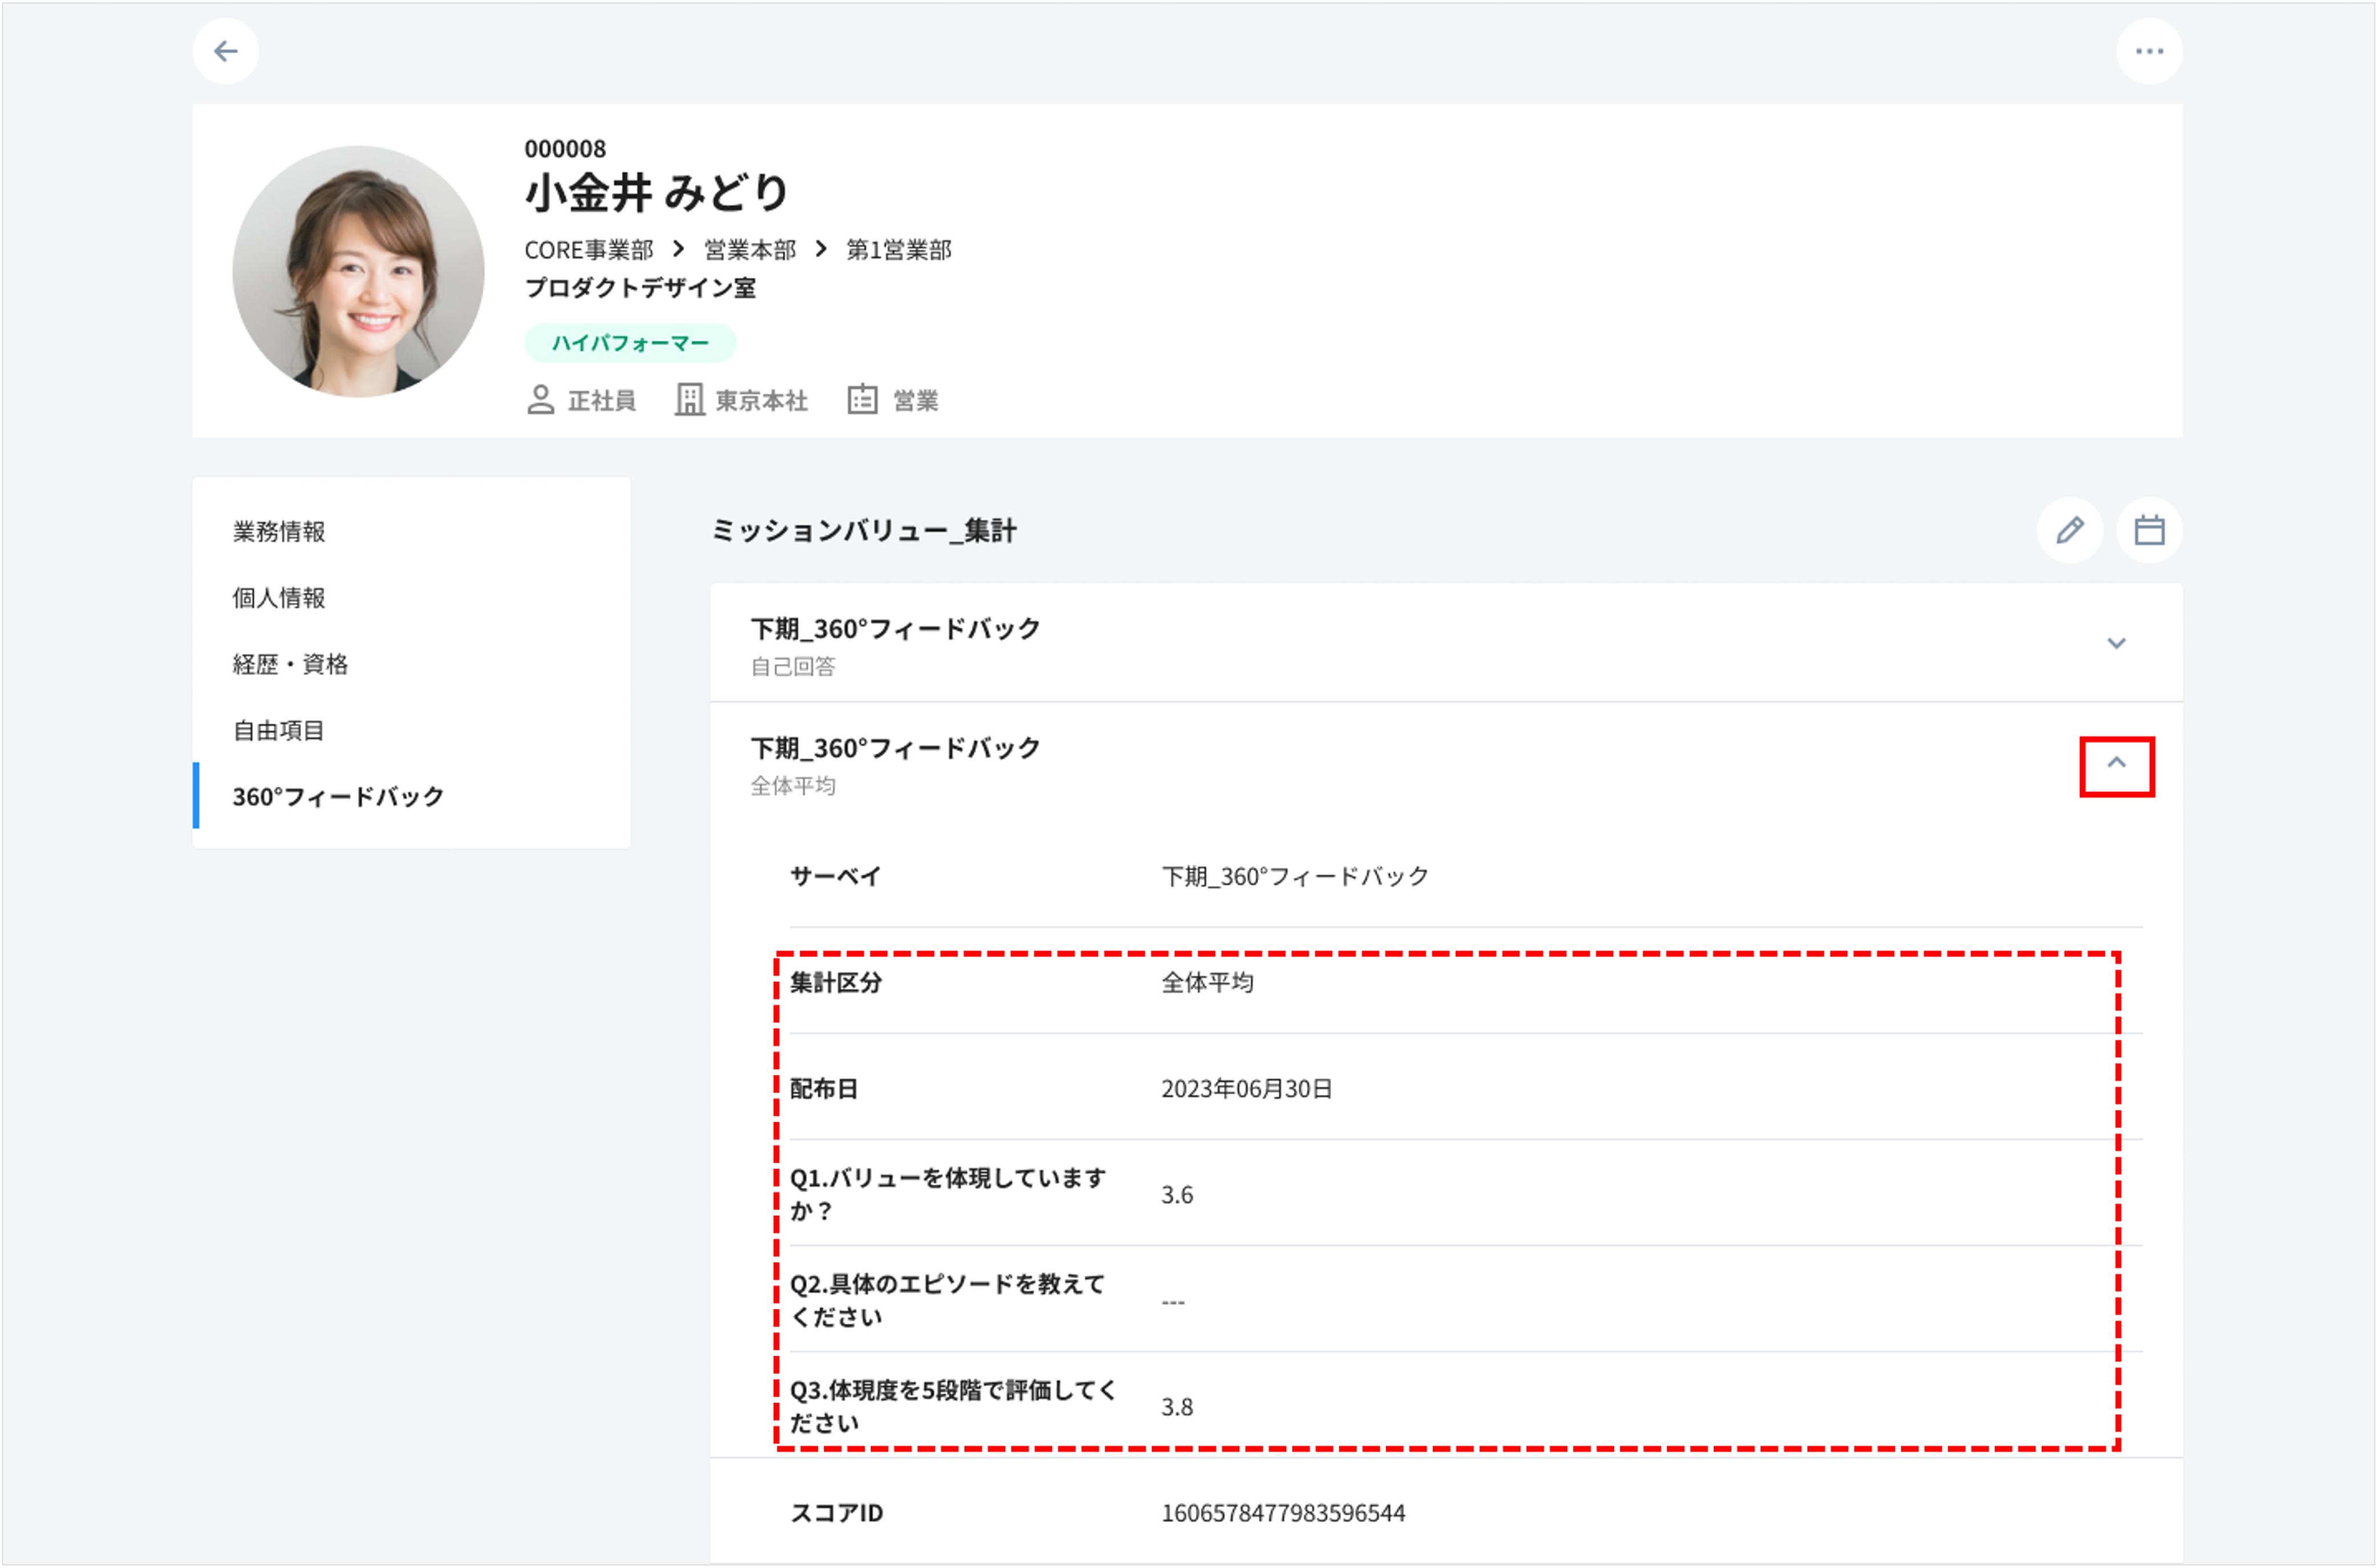Navigate to 第1営業部 via breadcrumb
Viewport: 2376px width, 1568px height.
tap(899, 250)
